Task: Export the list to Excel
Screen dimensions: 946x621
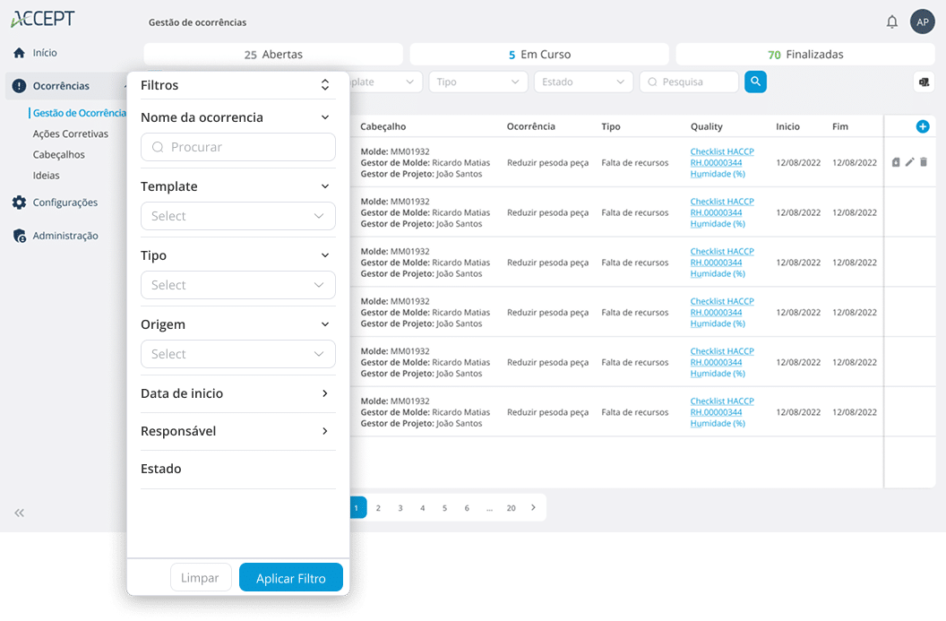Action: point(923,82)
